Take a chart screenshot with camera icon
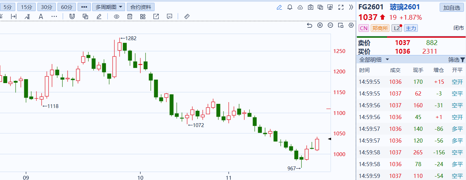 (x=310, y=7)
